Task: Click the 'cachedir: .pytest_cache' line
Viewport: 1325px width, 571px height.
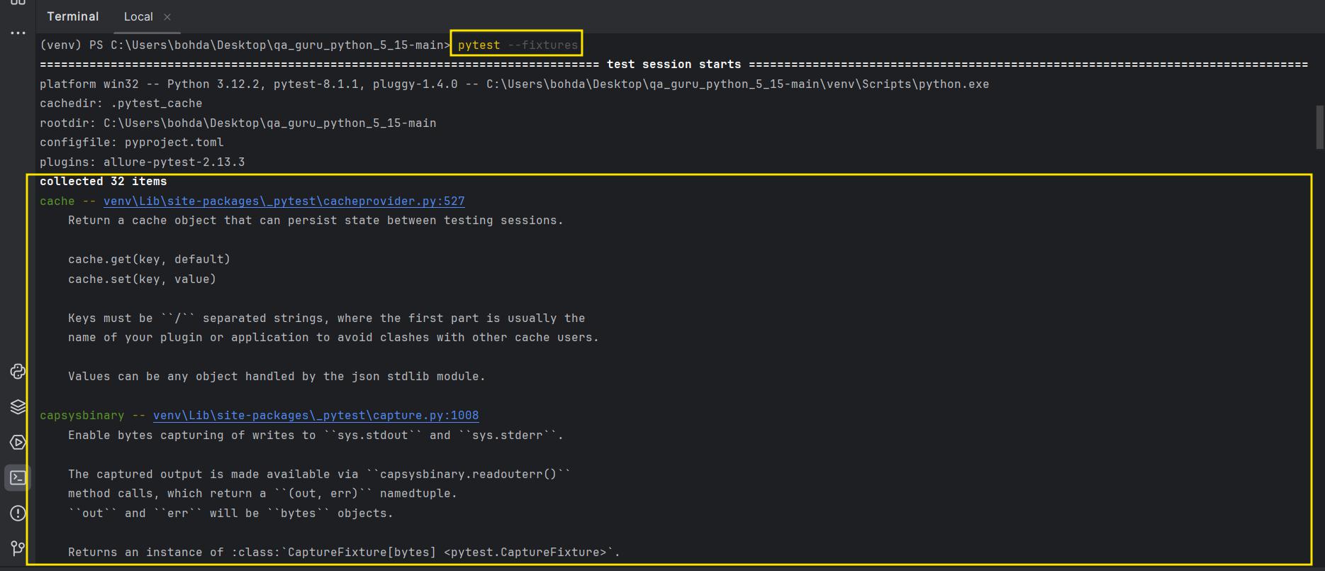Action: tap(121, 103)
